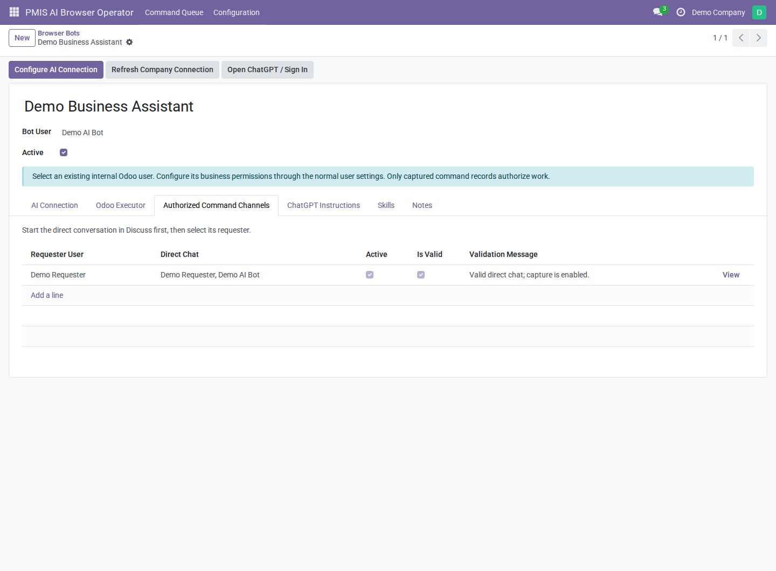
Task: Toggle Is Valid checkbox in Demo Requester row
Action: [421, 275]
